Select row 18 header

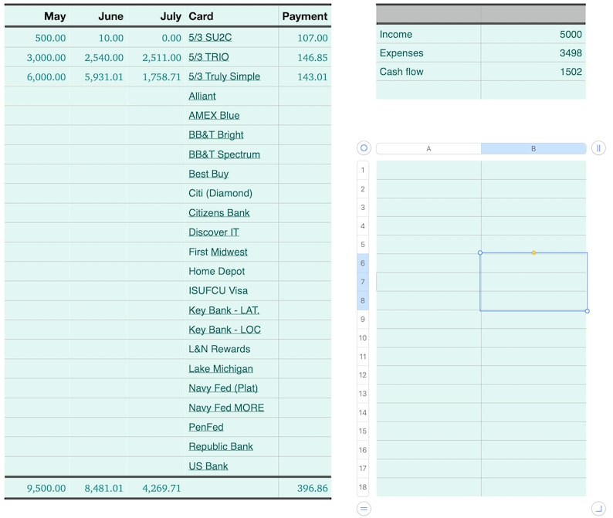pyautogui.click(x=363, y=487)
